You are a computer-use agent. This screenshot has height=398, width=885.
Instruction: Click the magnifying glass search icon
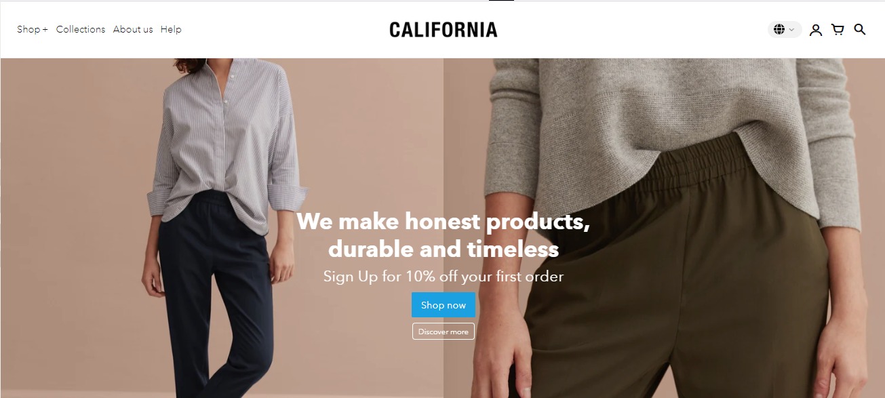[860, 29]
